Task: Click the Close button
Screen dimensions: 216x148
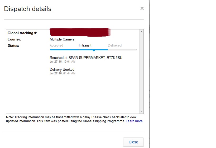Action: (x=133, y=142)
